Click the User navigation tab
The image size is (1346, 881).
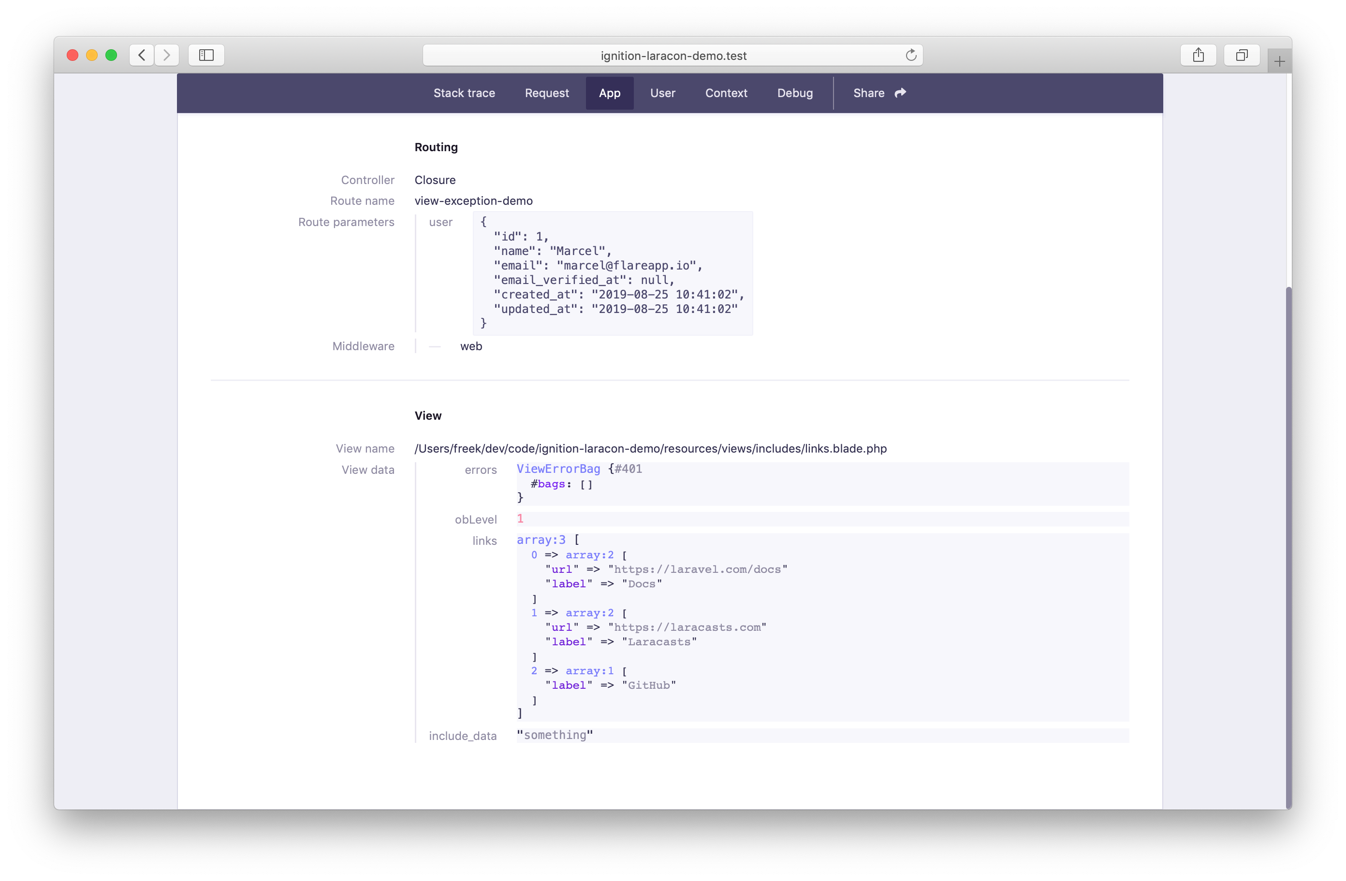tap(661, 92)
